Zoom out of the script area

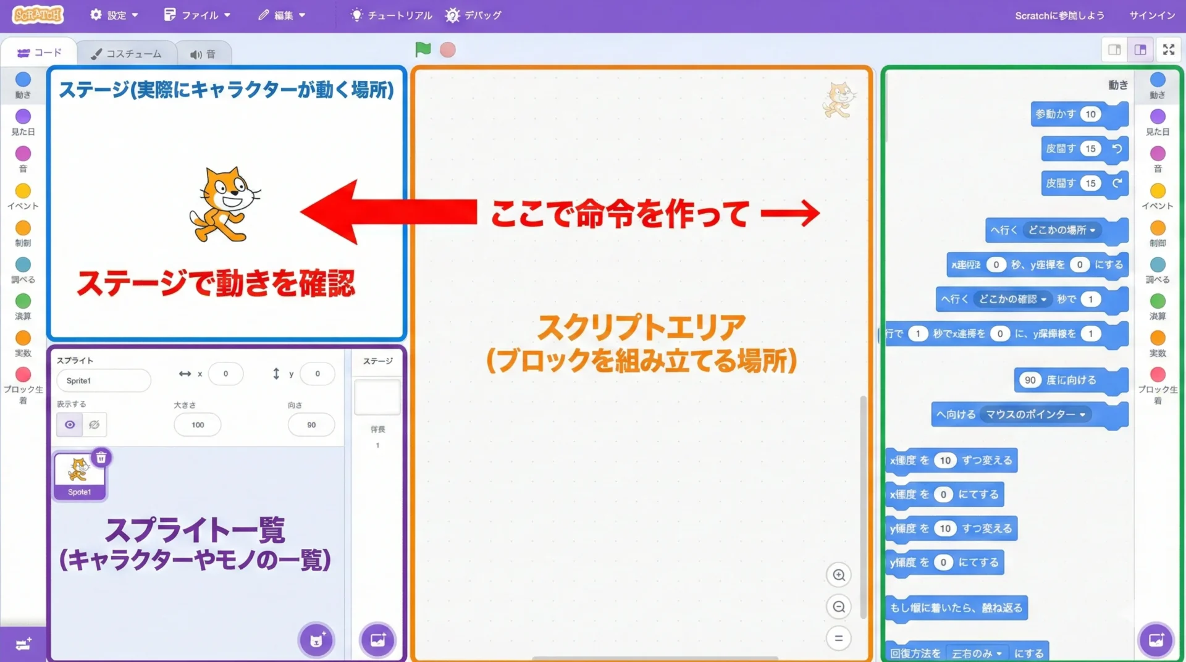click(838, 607)
